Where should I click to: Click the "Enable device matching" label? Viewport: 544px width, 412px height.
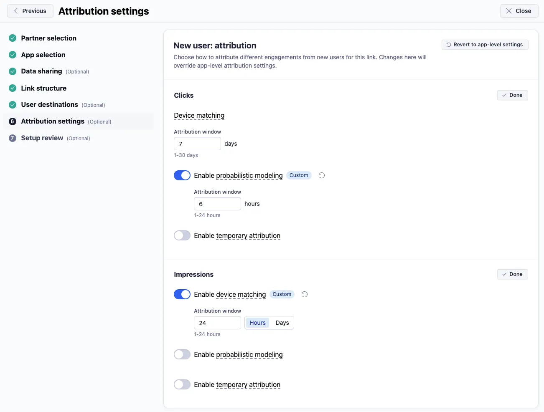[230, 295]
